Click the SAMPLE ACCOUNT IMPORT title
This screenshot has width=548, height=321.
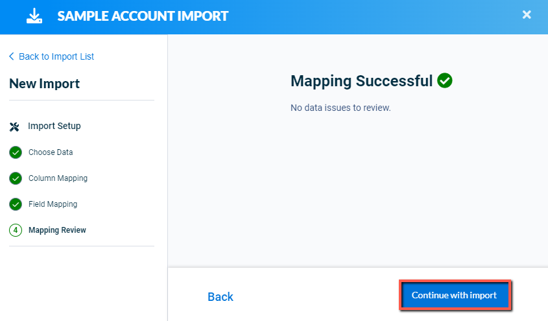pyautogui.click(x=143, y=16)
